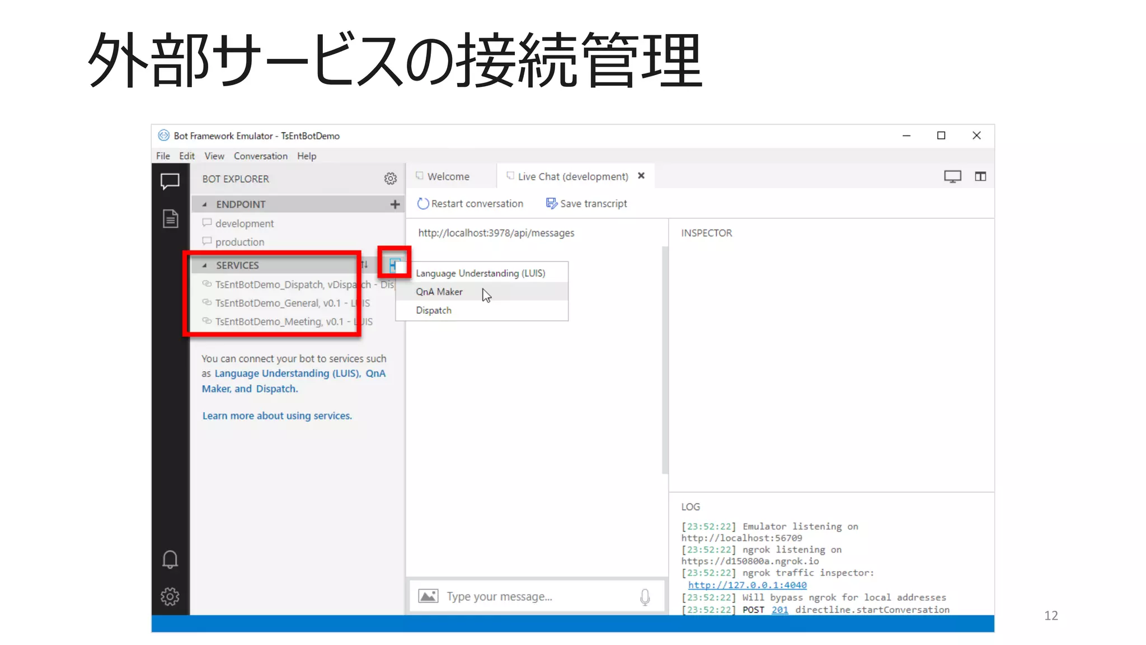This screenshot has width=1146, height=645.
Task: Collapse the ENDPOINT section
Action: pyautogui.click(x=204, y=204)
